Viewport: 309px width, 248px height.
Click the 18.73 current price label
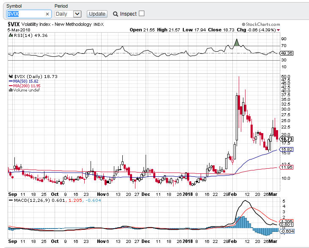[x=287, y=139]
